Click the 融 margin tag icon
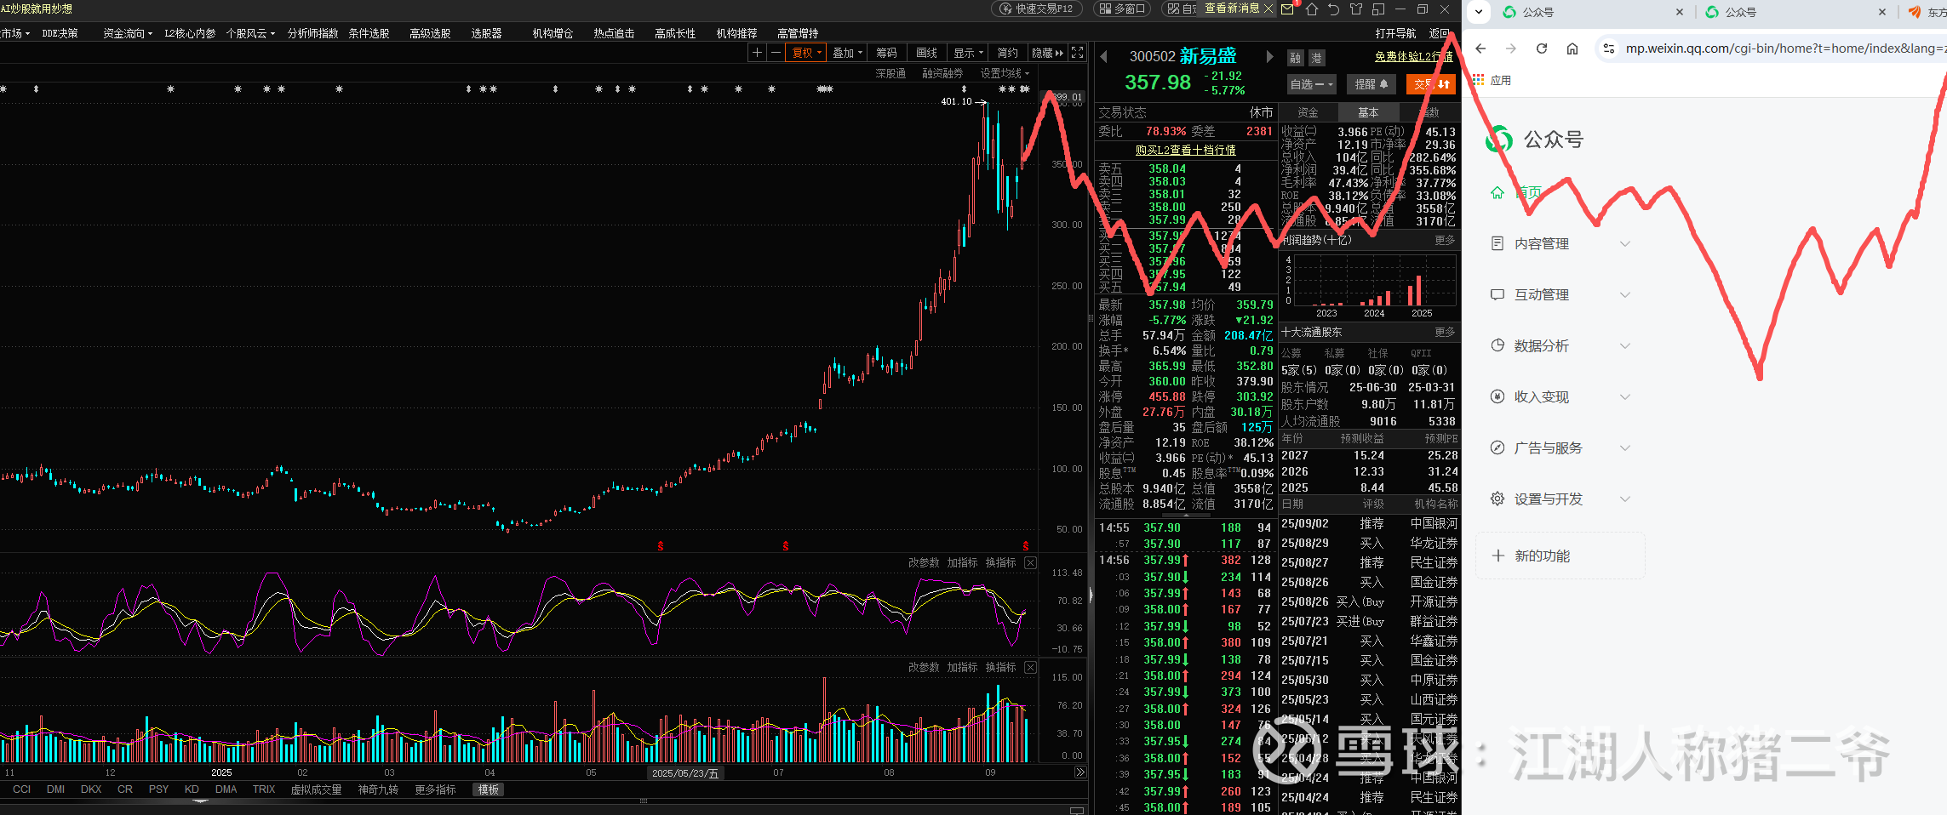The width and height of the screenshot is (1947, 815). click(x=1295, y=58)
